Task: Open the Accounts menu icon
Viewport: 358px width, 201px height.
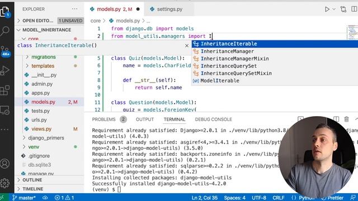Action: click(5, 164)
